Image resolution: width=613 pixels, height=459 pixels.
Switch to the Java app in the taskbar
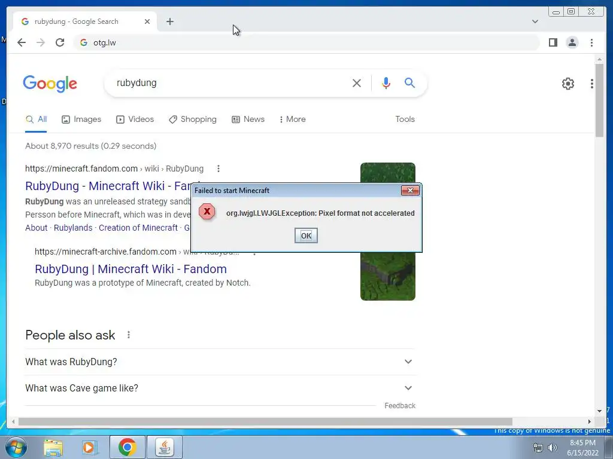tap(164, 447)
